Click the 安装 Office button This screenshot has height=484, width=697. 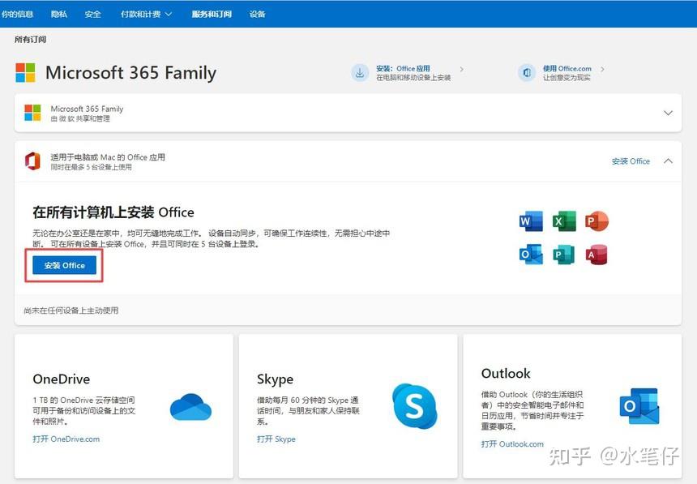click(x=63, y=265)
